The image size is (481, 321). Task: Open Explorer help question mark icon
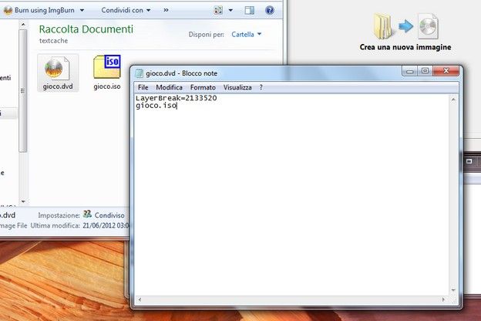[x=270, y=11]
